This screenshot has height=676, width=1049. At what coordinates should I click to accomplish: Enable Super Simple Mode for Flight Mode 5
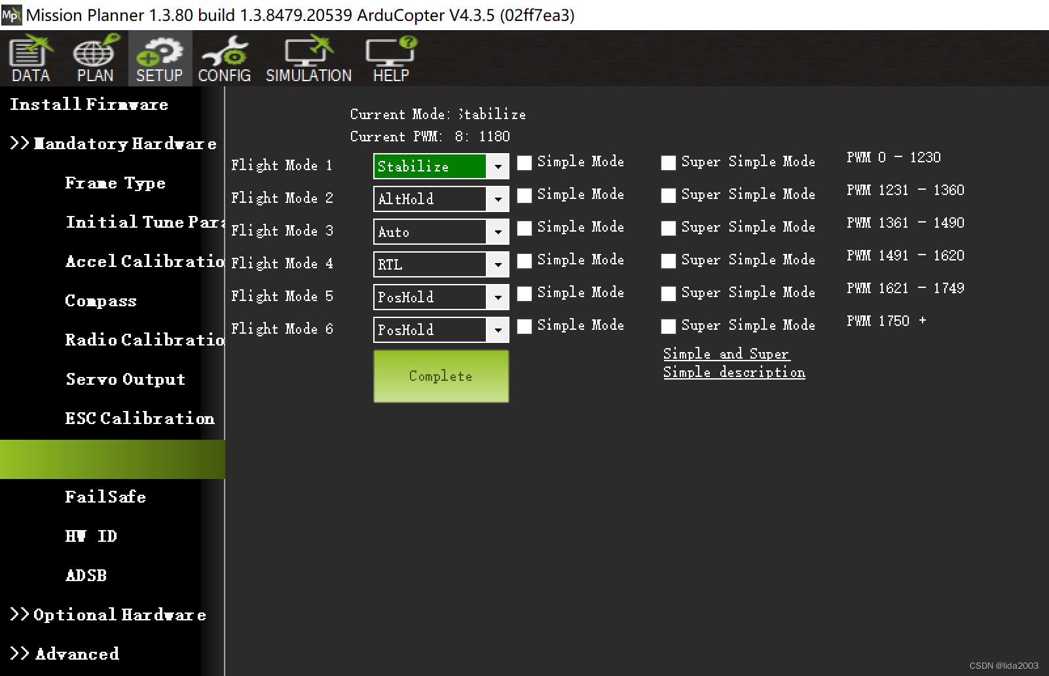(x=669, y=294)
